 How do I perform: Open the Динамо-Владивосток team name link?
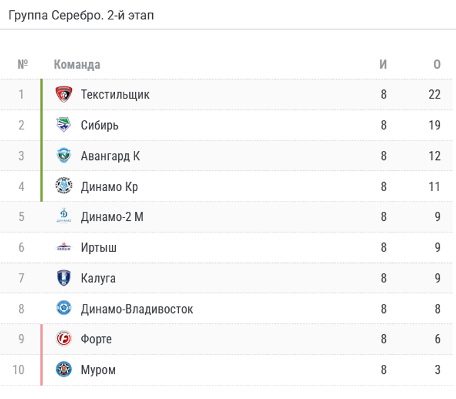pos(137,309)
